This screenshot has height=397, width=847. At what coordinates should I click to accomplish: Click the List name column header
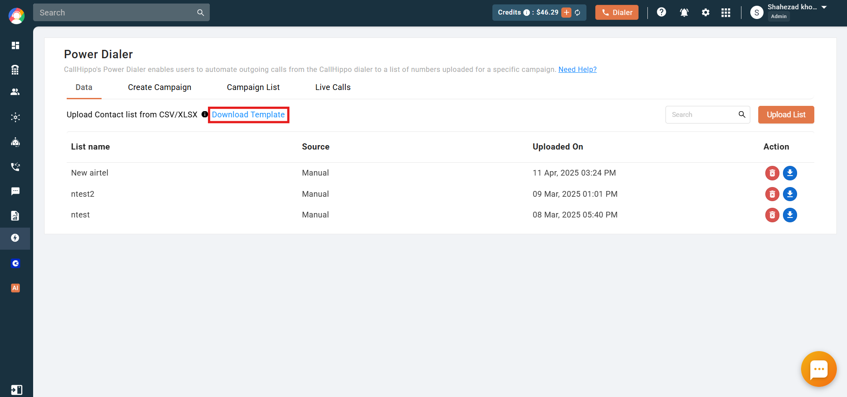coord(91,147)
